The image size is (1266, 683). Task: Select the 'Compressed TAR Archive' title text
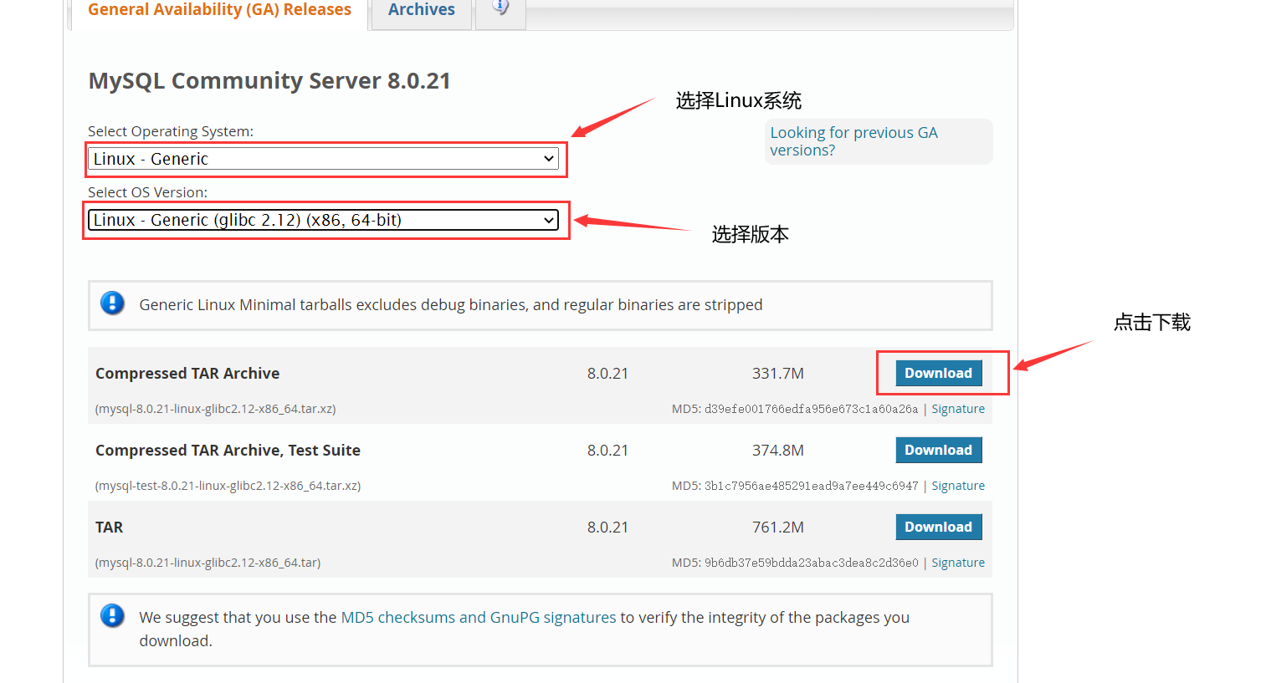[187, 373]
